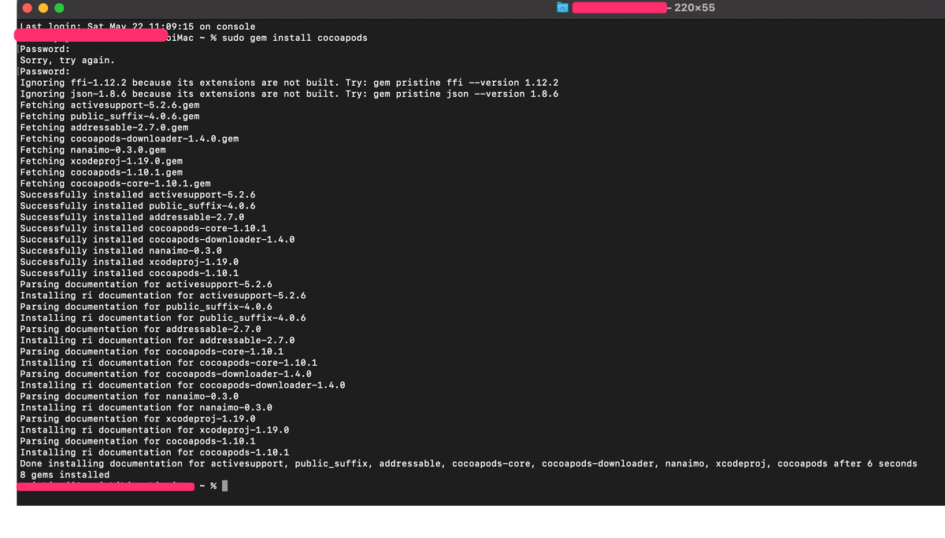Click 'Fetching cocoapods-1.10.1.gem' line

point(101,172)
